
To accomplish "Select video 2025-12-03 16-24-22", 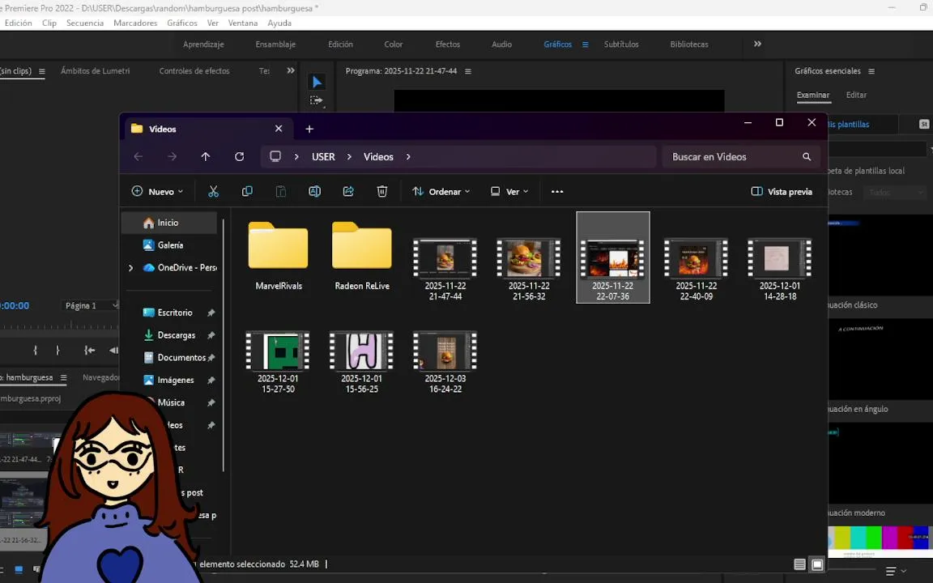I will click(445, 361).
